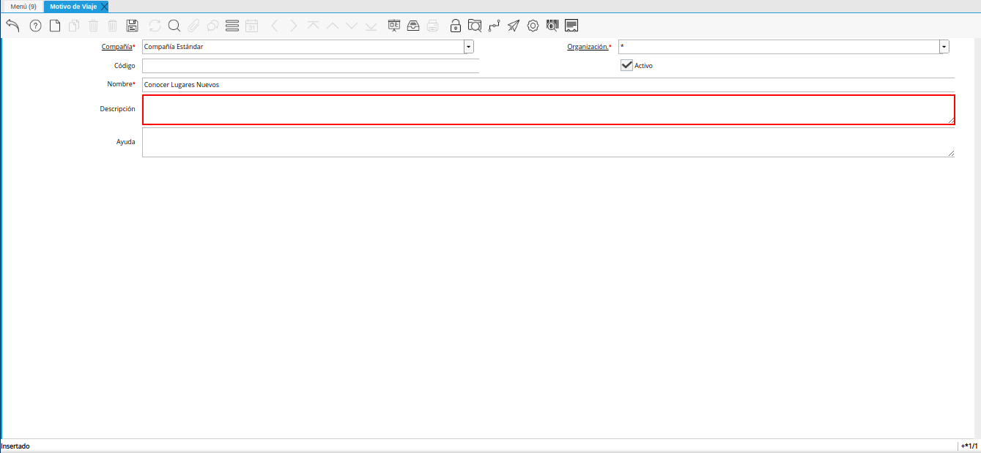This screenshot has height=453, width=981.
Task: Toggle grid view with stacked lines icon
Action: (x=232, y=26)
